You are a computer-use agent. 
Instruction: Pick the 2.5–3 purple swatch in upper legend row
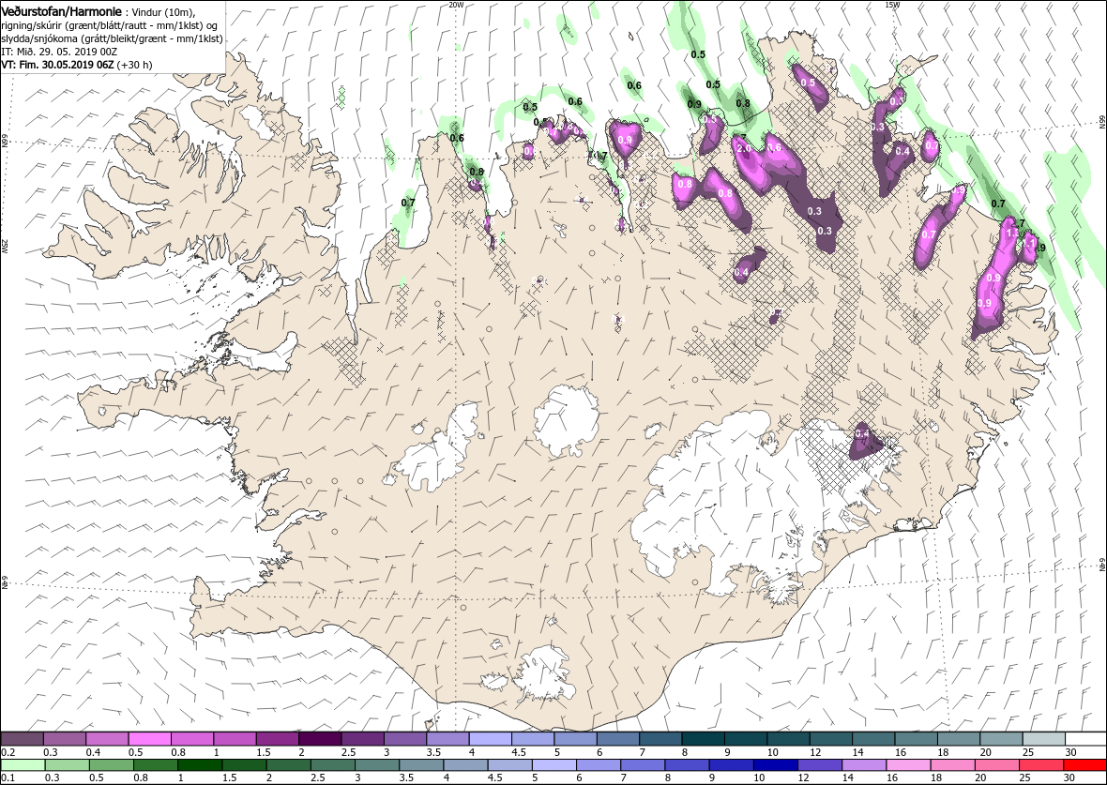pyautogui.click(x=363, y=739)
